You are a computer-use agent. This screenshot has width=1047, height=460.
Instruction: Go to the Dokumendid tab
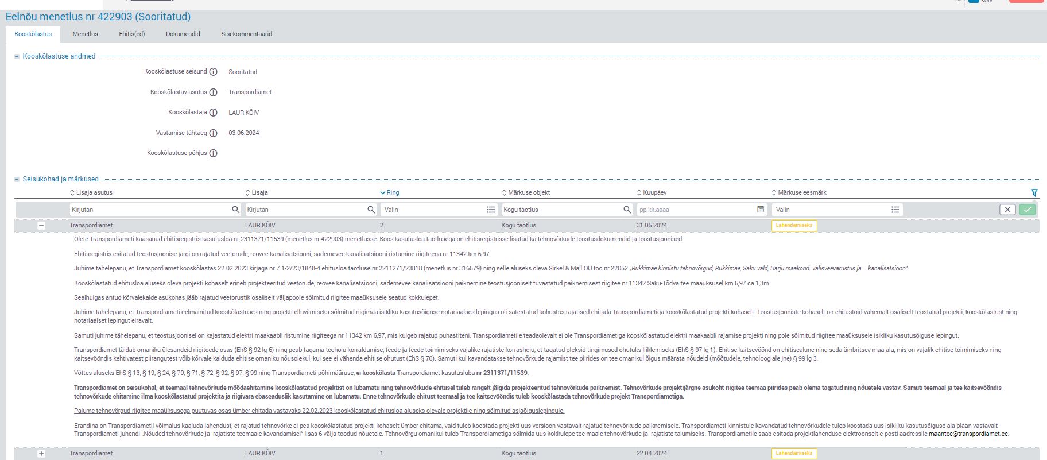click(183, 34)
